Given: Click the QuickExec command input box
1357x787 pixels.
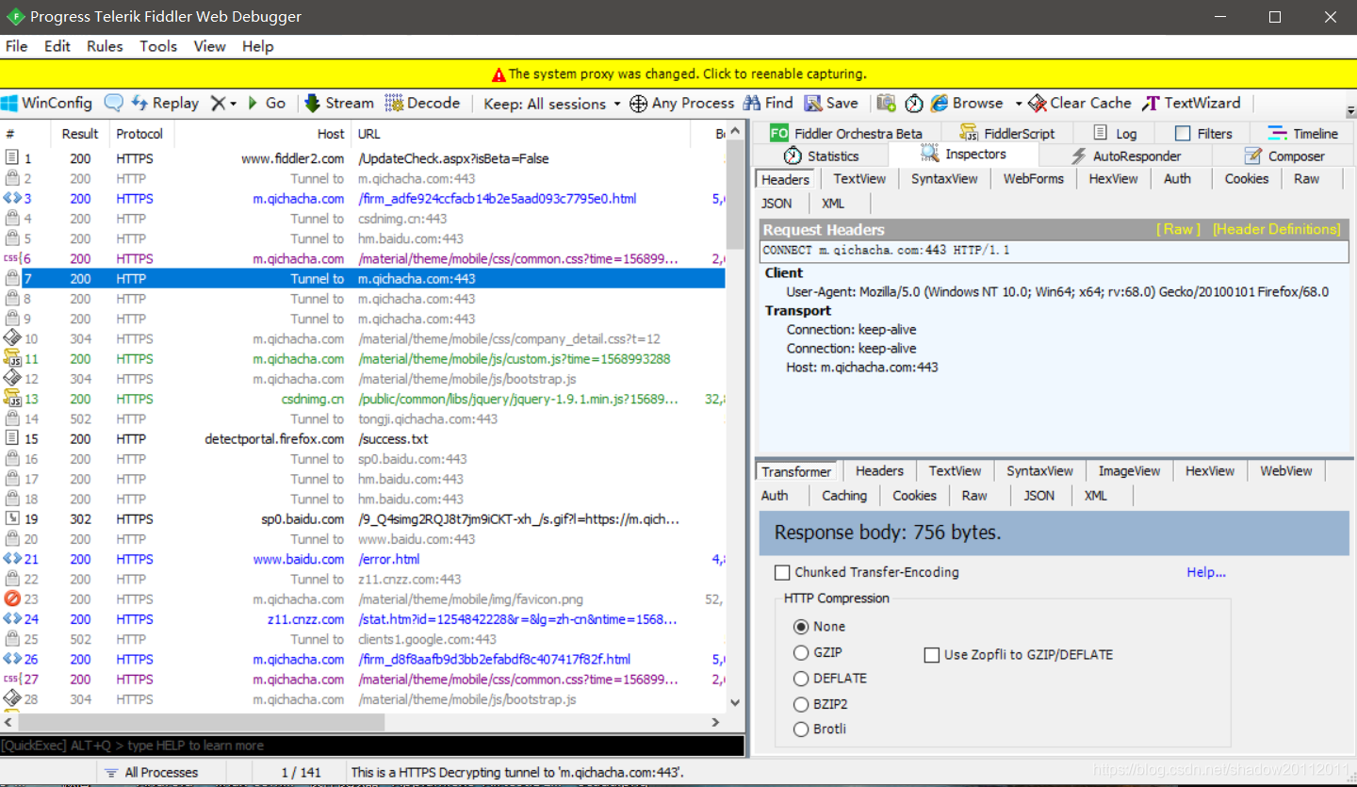Looking at the screenshot, I should [x=372, y=746].
